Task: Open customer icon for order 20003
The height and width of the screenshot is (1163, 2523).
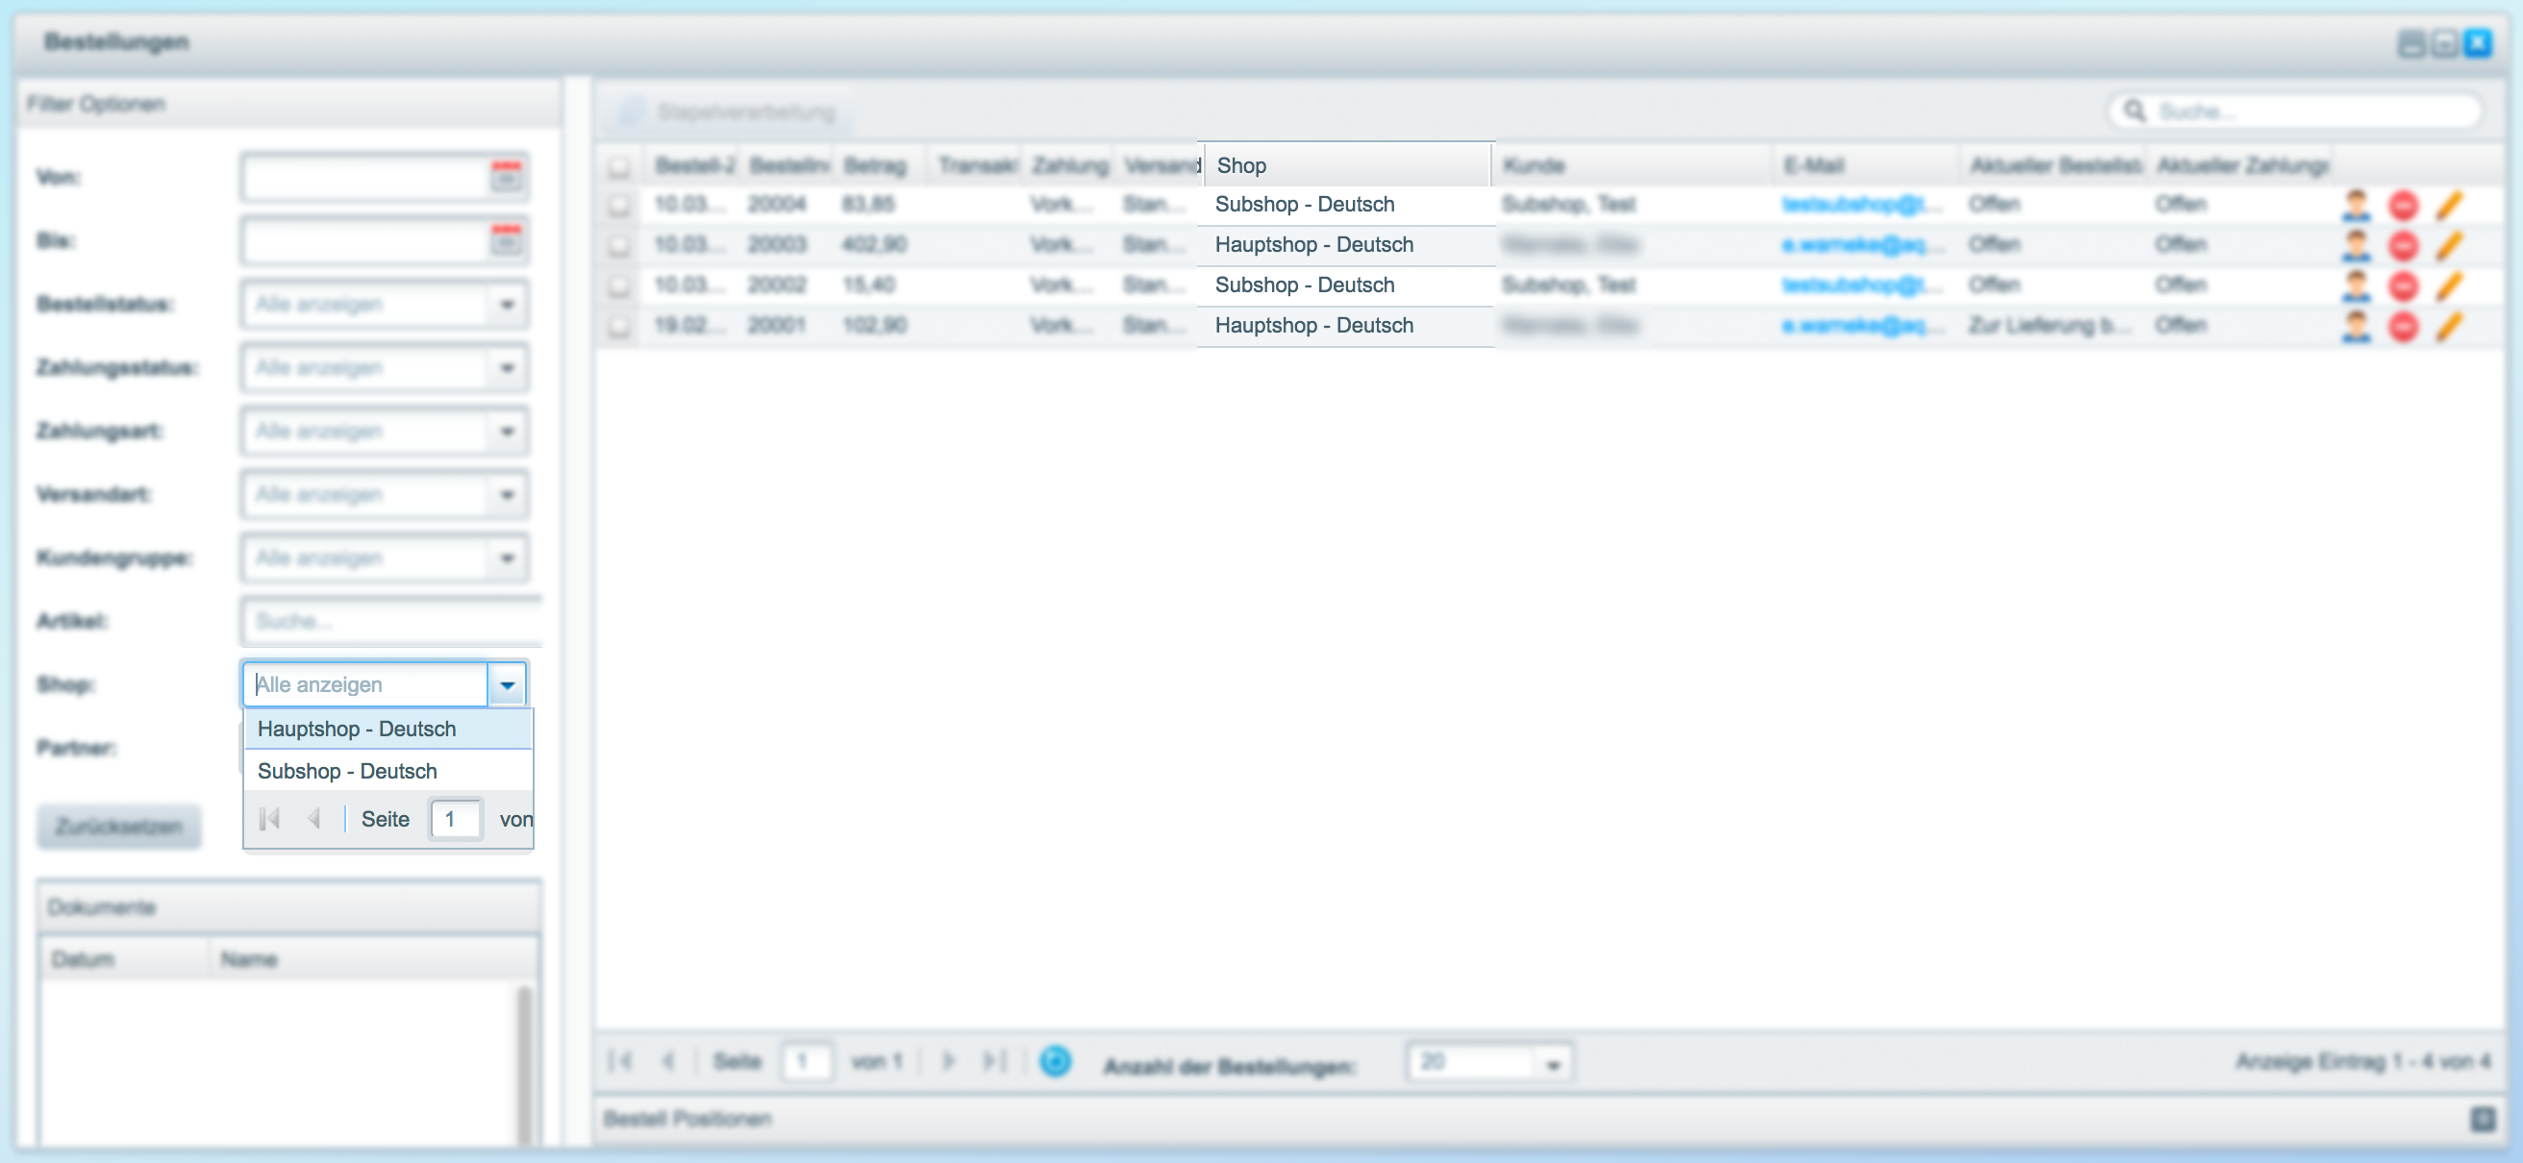Action: pos(2357,246)
